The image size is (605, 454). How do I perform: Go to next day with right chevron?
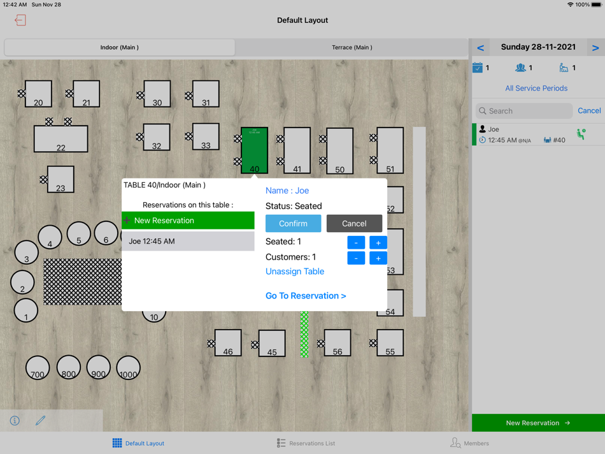tap(596, 47)
